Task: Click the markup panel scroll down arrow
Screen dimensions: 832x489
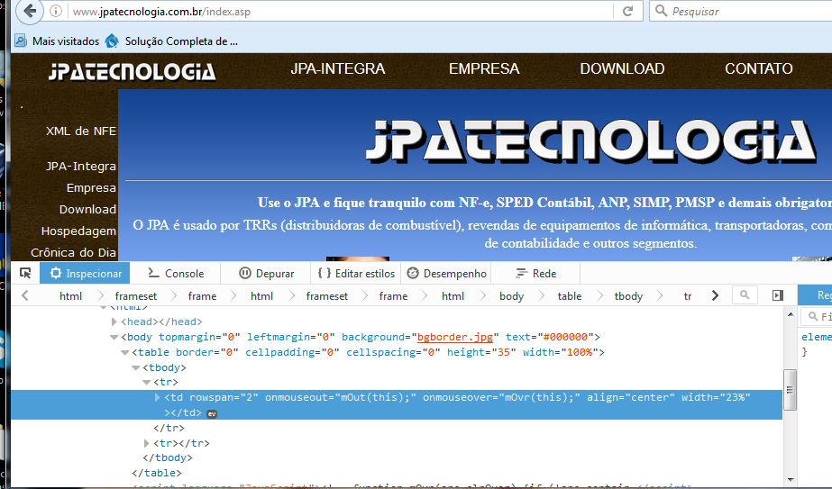Action: pyautogui.click(x=790, y=480)
